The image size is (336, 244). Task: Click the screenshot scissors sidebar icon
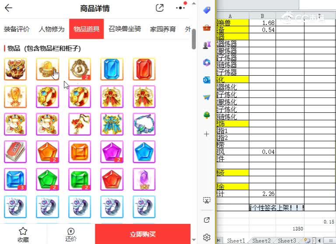[207, 200]
